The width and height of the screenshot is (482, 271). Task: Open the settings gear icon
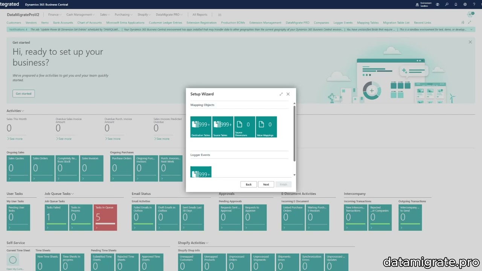pyautogui.click(x=465, y=5)
